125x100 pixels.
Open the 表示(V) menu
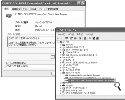[x=80, y=34]
